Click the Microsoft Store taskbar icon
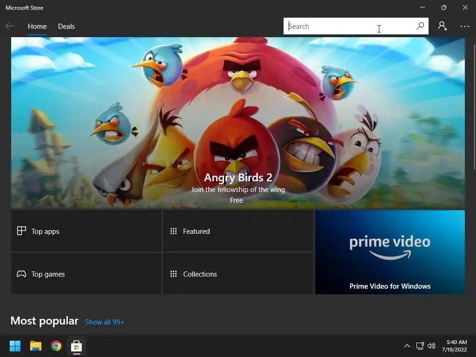 (77, 346)
